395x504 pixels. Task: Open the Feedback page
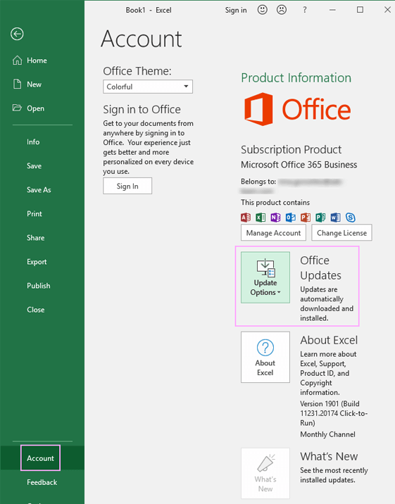42,482
